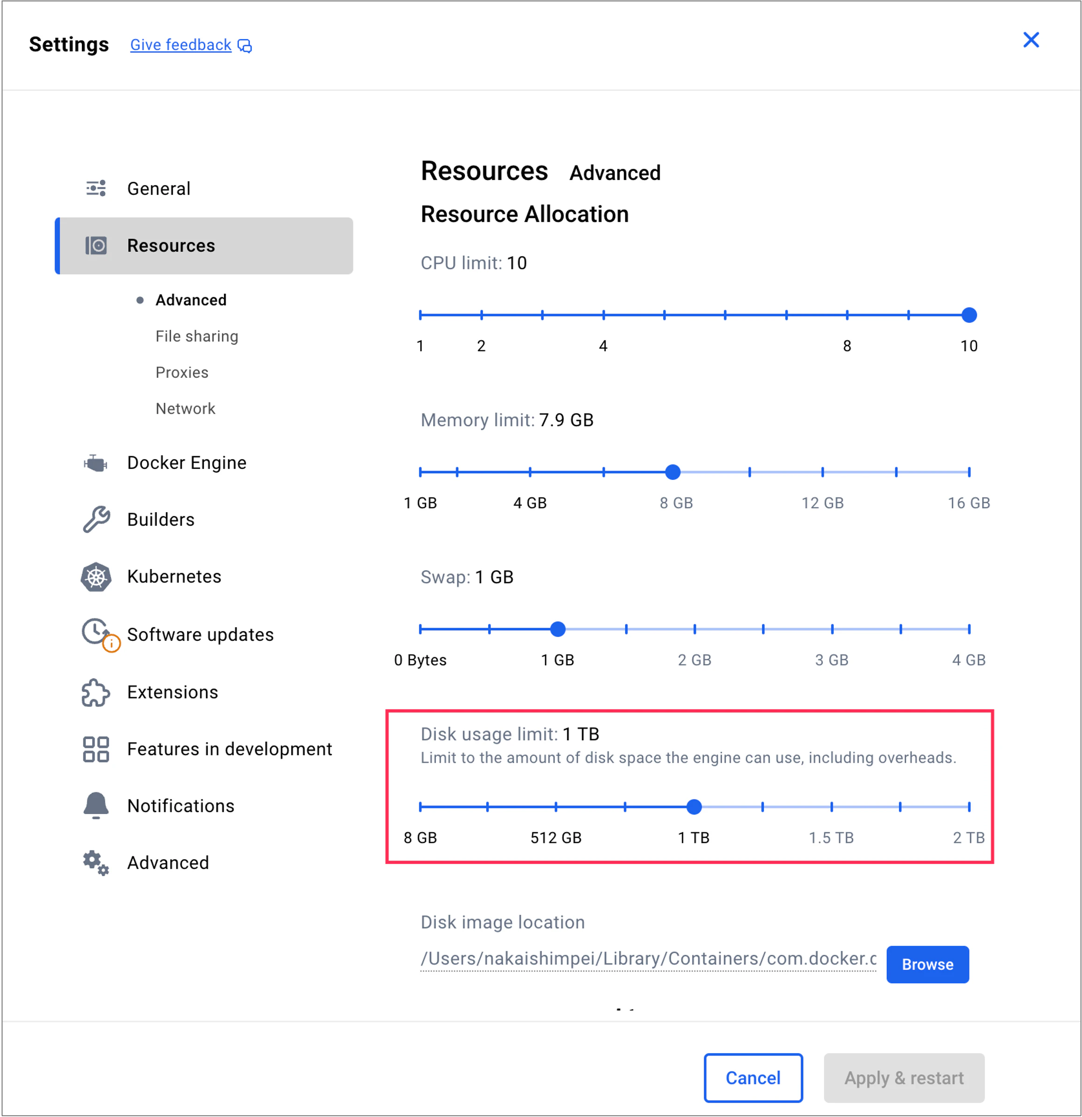Set CPU limit slider to 4
This screenshot has height=1117, width=1082.
pyautogui.click(x=603, y=315)
